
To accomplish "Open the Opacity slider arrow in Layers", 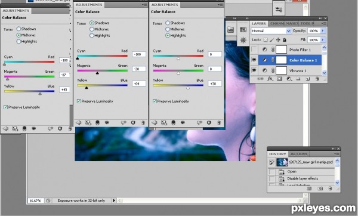I will point(323,30).
